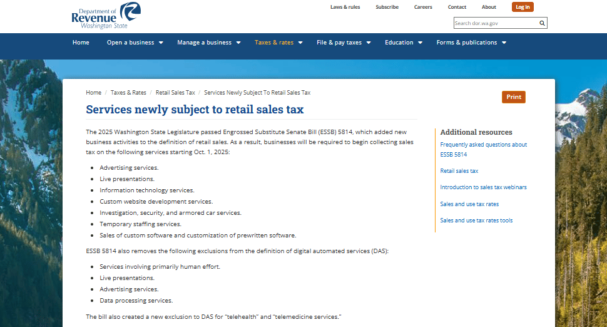Expand the Taxes & rates dropdown arrow
This screenshot has width=607, height=327.
[x=300, y=43]
